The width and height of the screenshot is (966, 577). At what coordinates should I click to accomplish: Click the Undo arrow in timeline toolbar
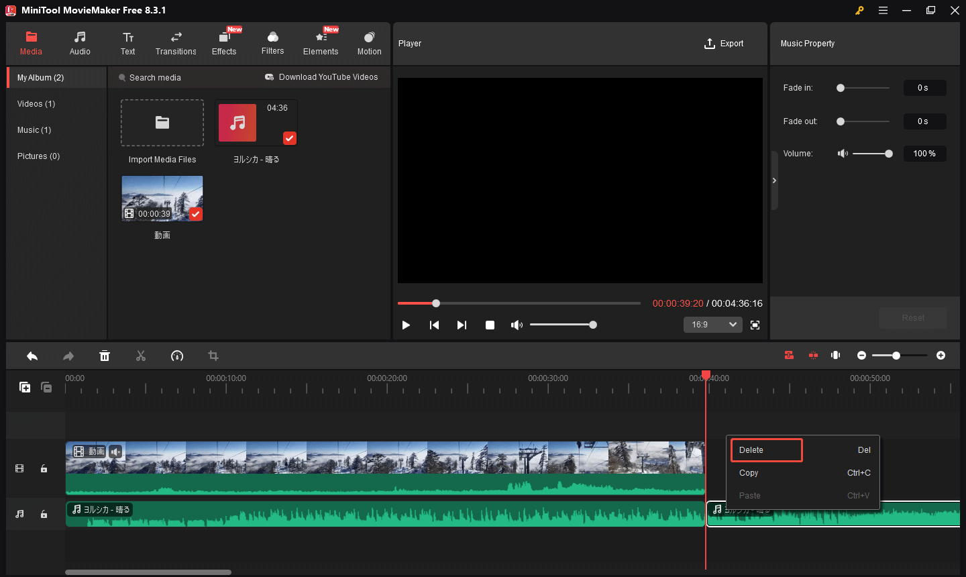tap(32, 356)
